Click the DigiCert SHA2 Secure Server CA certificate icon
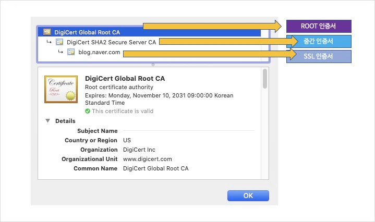 tap(59, 42)
